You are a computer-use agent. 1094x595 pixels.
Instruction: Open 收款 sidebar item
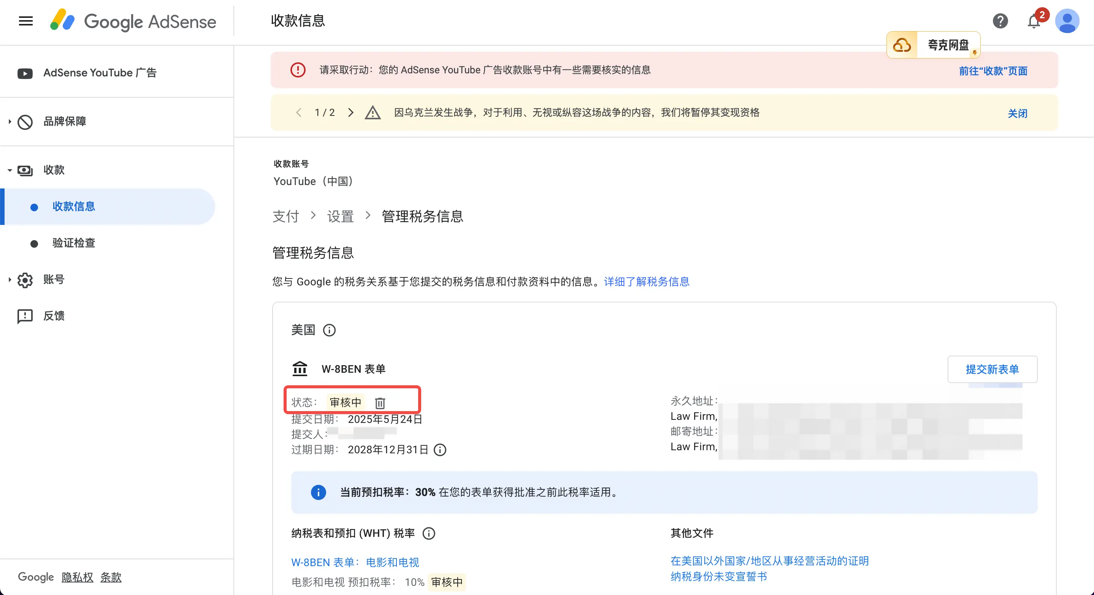(54, 170)
